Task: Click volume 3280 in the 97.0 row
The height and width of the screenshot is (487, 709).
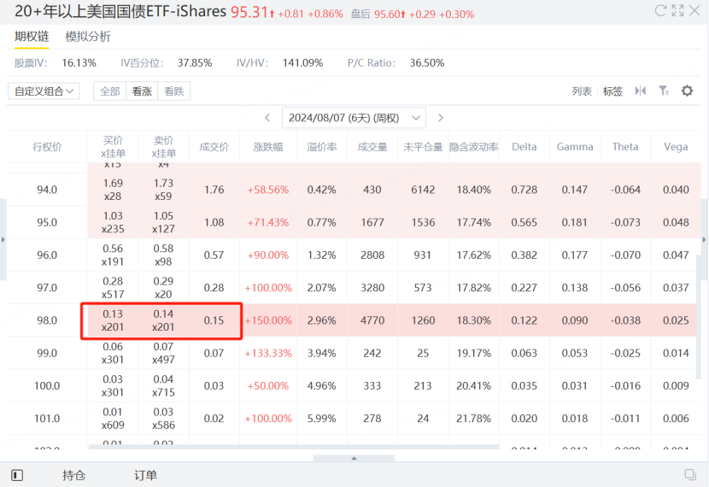Action: (x=372, y=288)
